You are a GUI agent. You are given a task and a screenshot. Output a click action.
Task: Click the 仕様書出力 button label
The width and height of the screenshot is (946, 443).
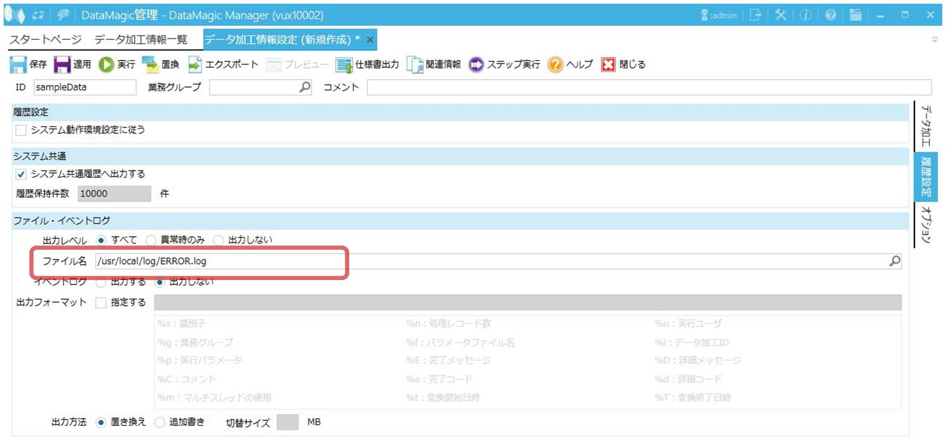[x=377, y=64]
